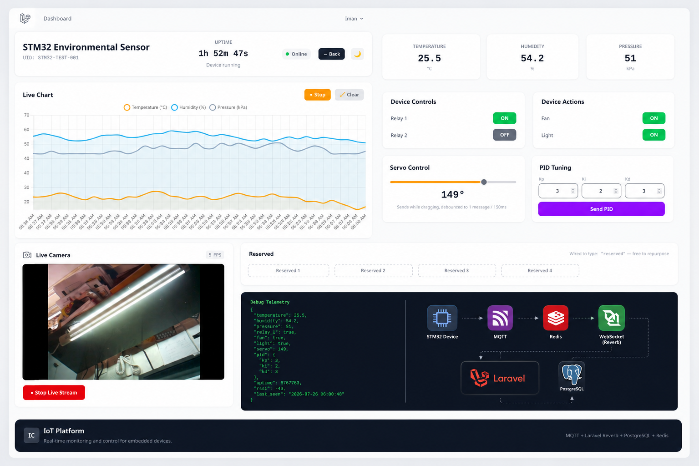Image resolution: width=699 pixels, height=466 pixels.
Task: Click the Kp value stepper arrows
Action: [x=573, y=191]
